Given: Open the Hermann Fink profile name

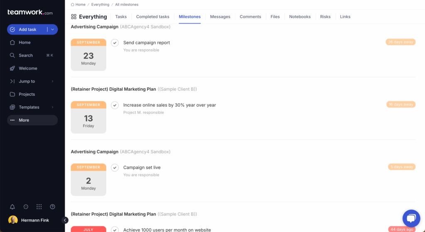Looking at the screenshot, I should 35,220.
